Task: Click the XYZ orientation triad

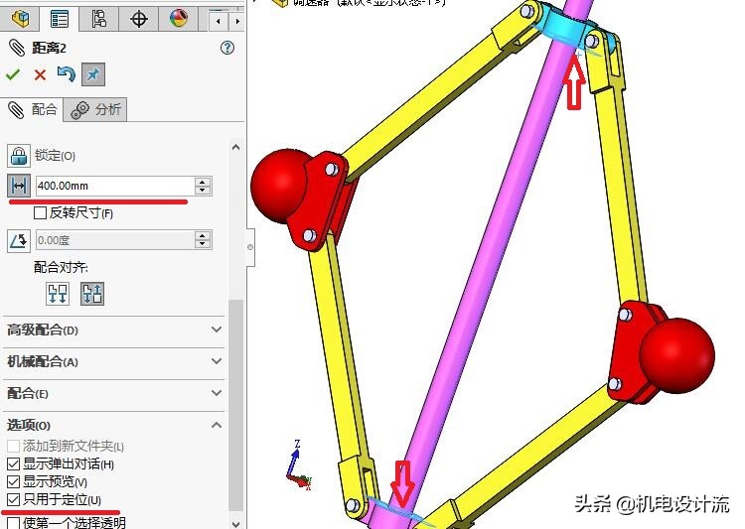Action: click(x=299, y=465)
